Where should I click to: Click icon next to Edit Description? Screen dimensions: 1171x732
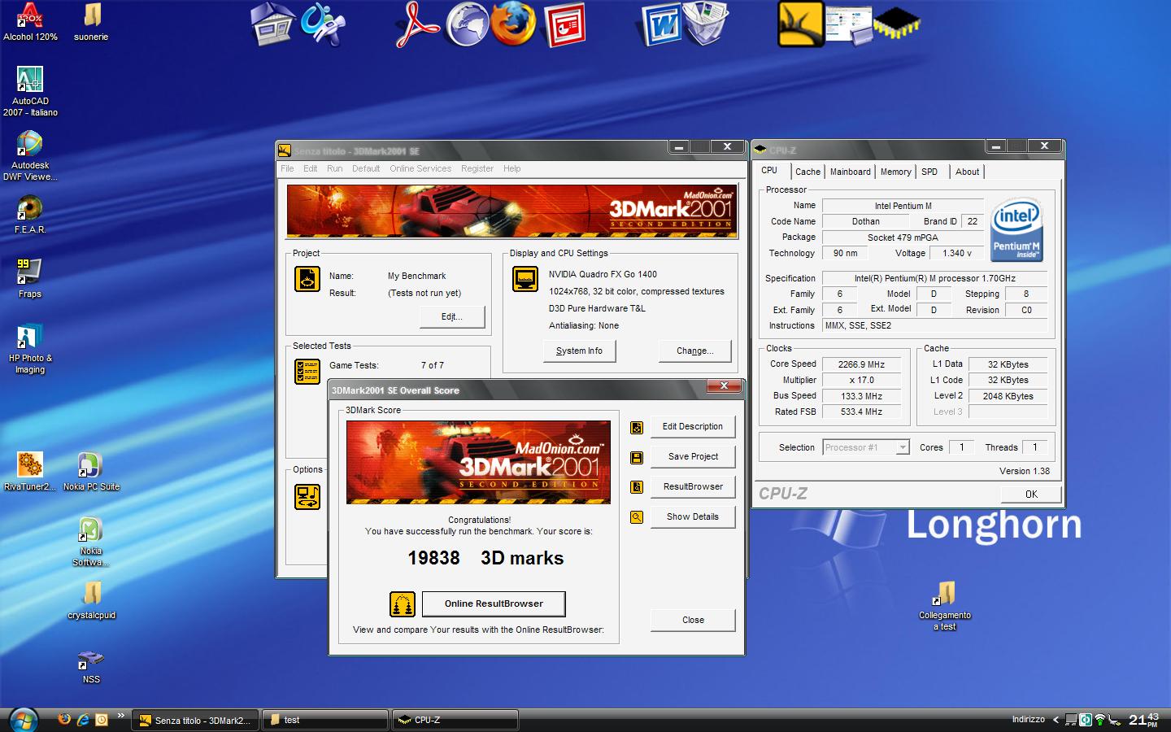[637, 427]
